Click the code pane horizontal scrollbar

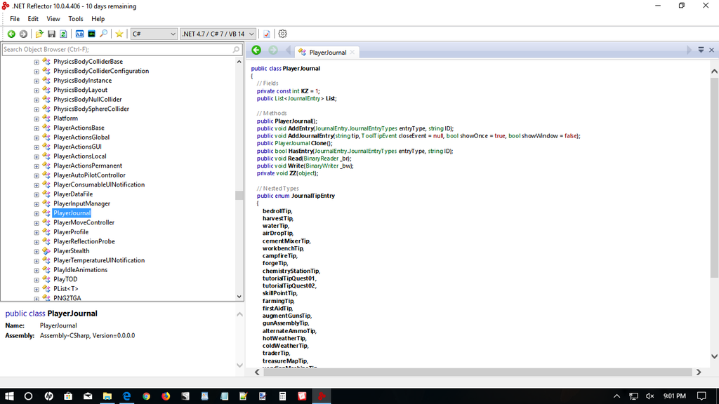(x=477, y=372)
